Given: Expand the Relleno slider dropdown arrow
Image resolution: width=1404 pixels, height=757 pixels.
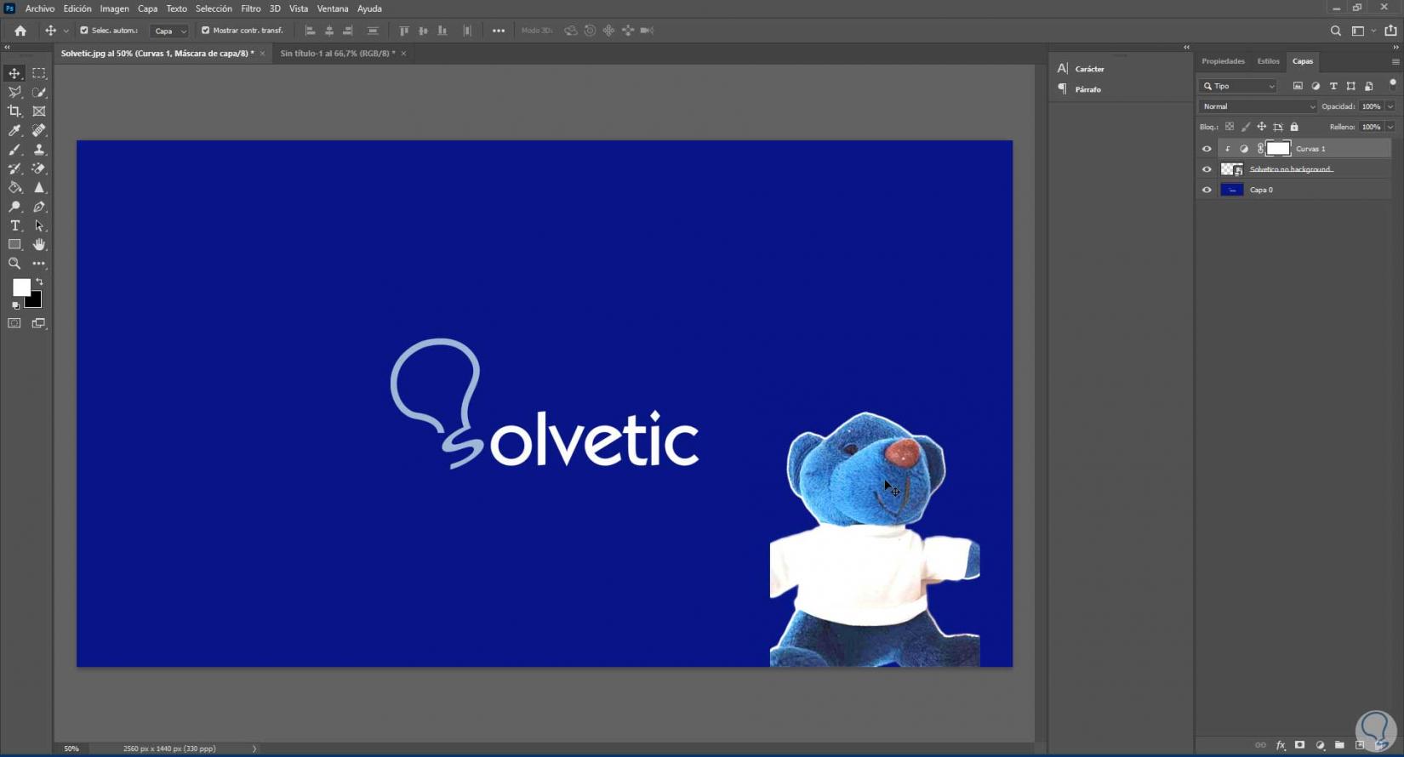Looking at the screenshot, I should point(1390,127).
